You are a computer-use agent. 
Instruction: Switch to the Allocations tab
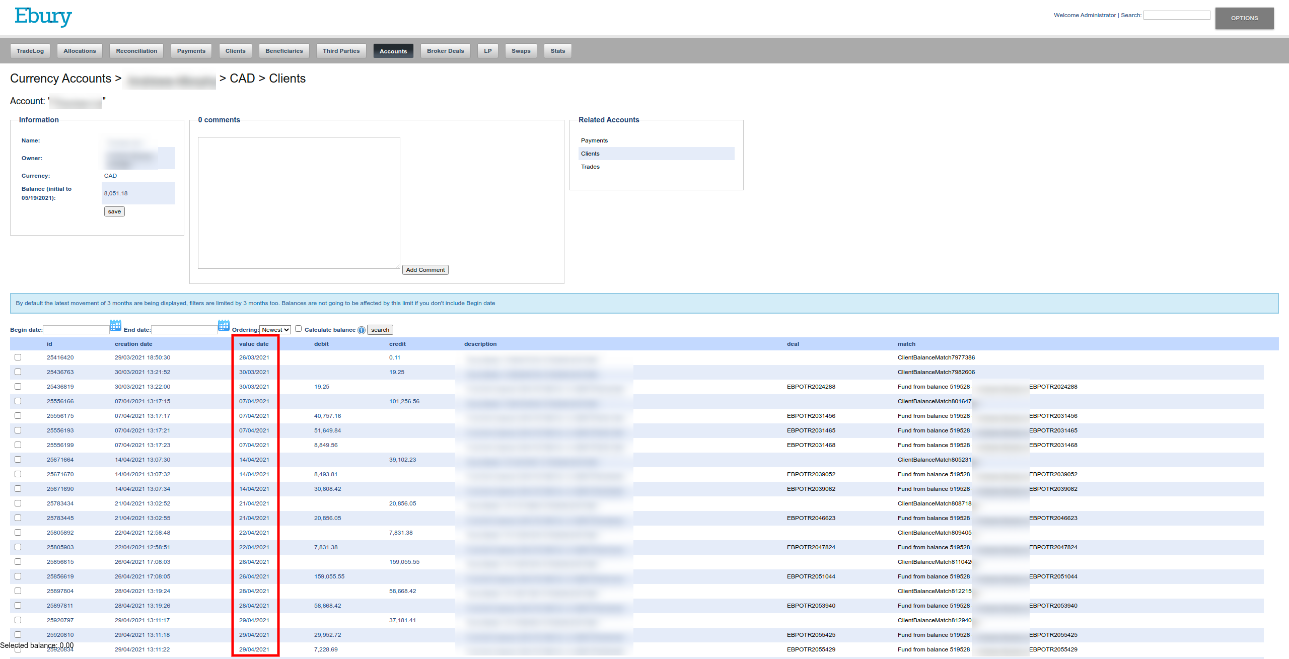[80, 51]
